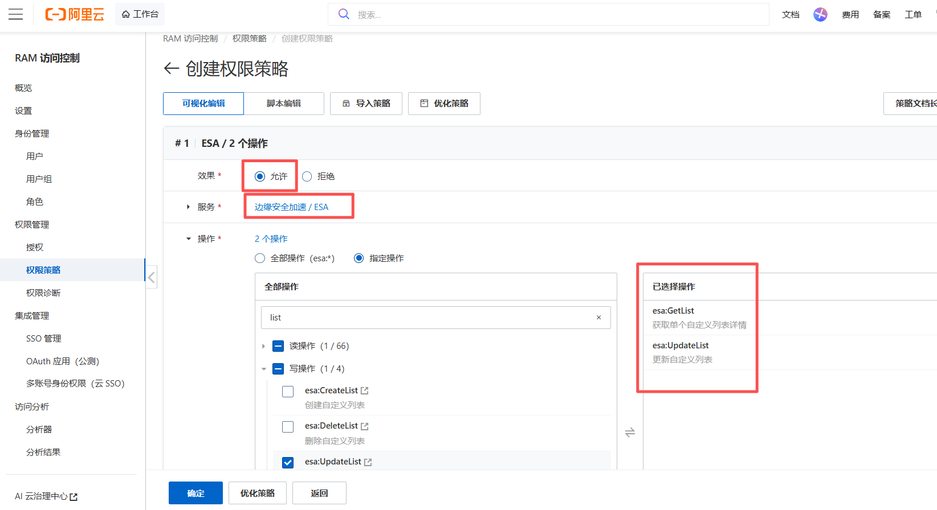Click the search magnifier icon
The image size is (937, 510).
pyautogui.click(x=344, y=14)
